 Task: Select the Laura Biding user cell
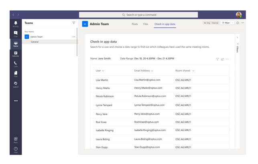point(103,139)
